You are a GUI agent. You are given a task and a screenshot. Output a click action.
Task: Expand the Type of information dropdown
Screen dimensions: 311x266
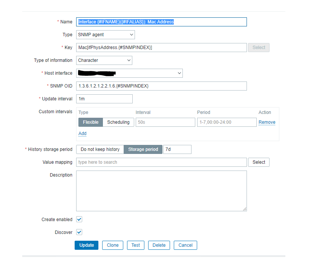(104, 60)
